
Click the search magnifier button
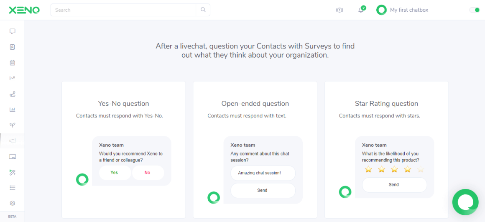click(x=203, y=10)
